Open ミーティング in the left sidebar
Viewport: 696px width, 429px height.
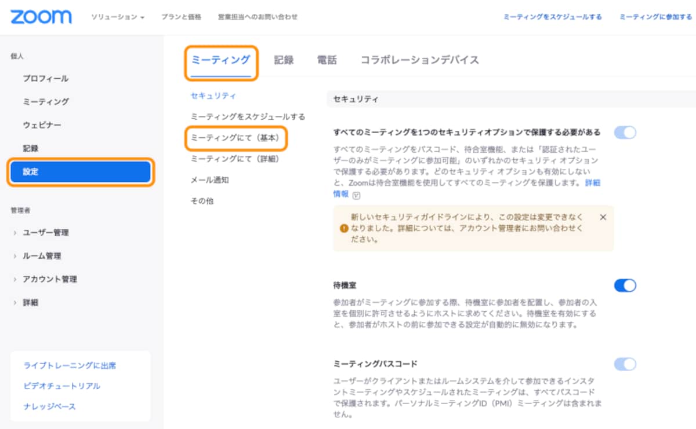(46, 101)
